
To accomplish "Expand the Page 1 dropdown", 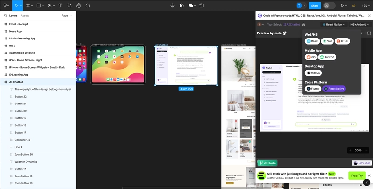I will tap(67, 15).
